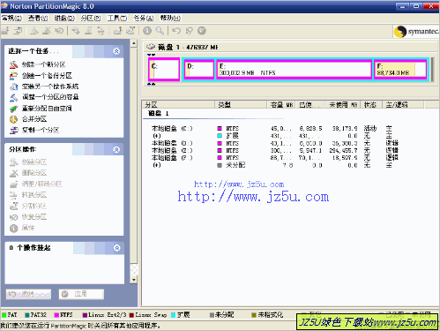Sort by the 状态 column header
Image resolution: width=440 pixels, height=331 pixels.
click(x=371, y=104)
